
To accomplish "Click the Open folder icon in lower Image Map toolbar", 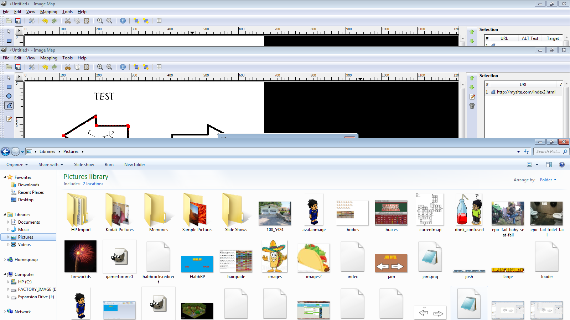I will coord(9,67).
